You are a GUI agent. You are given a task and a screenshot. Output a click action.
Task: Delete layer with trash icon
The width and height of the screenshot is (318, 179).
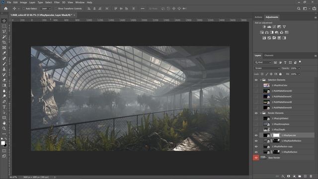tap(311, 176)
